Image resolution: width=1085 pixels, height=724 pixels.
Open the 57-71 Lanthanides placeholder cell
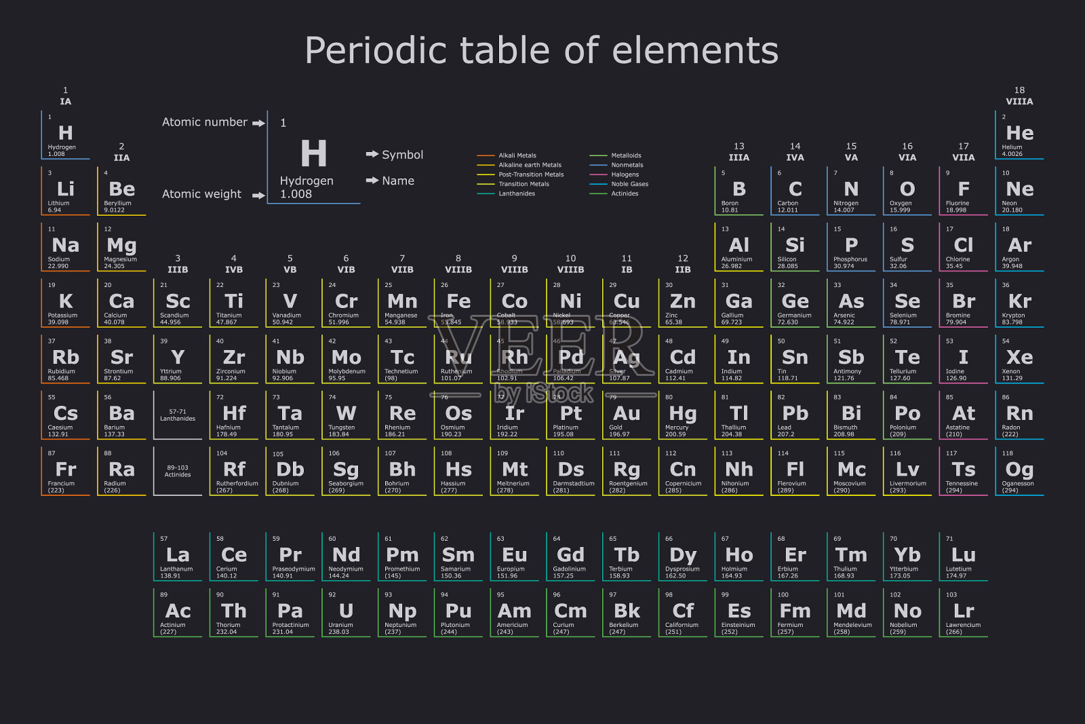(x=178, y=415)
